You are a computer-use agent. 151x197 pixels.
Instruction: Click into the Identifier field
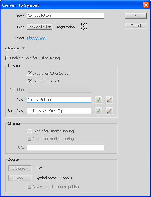tap(59, 90)
